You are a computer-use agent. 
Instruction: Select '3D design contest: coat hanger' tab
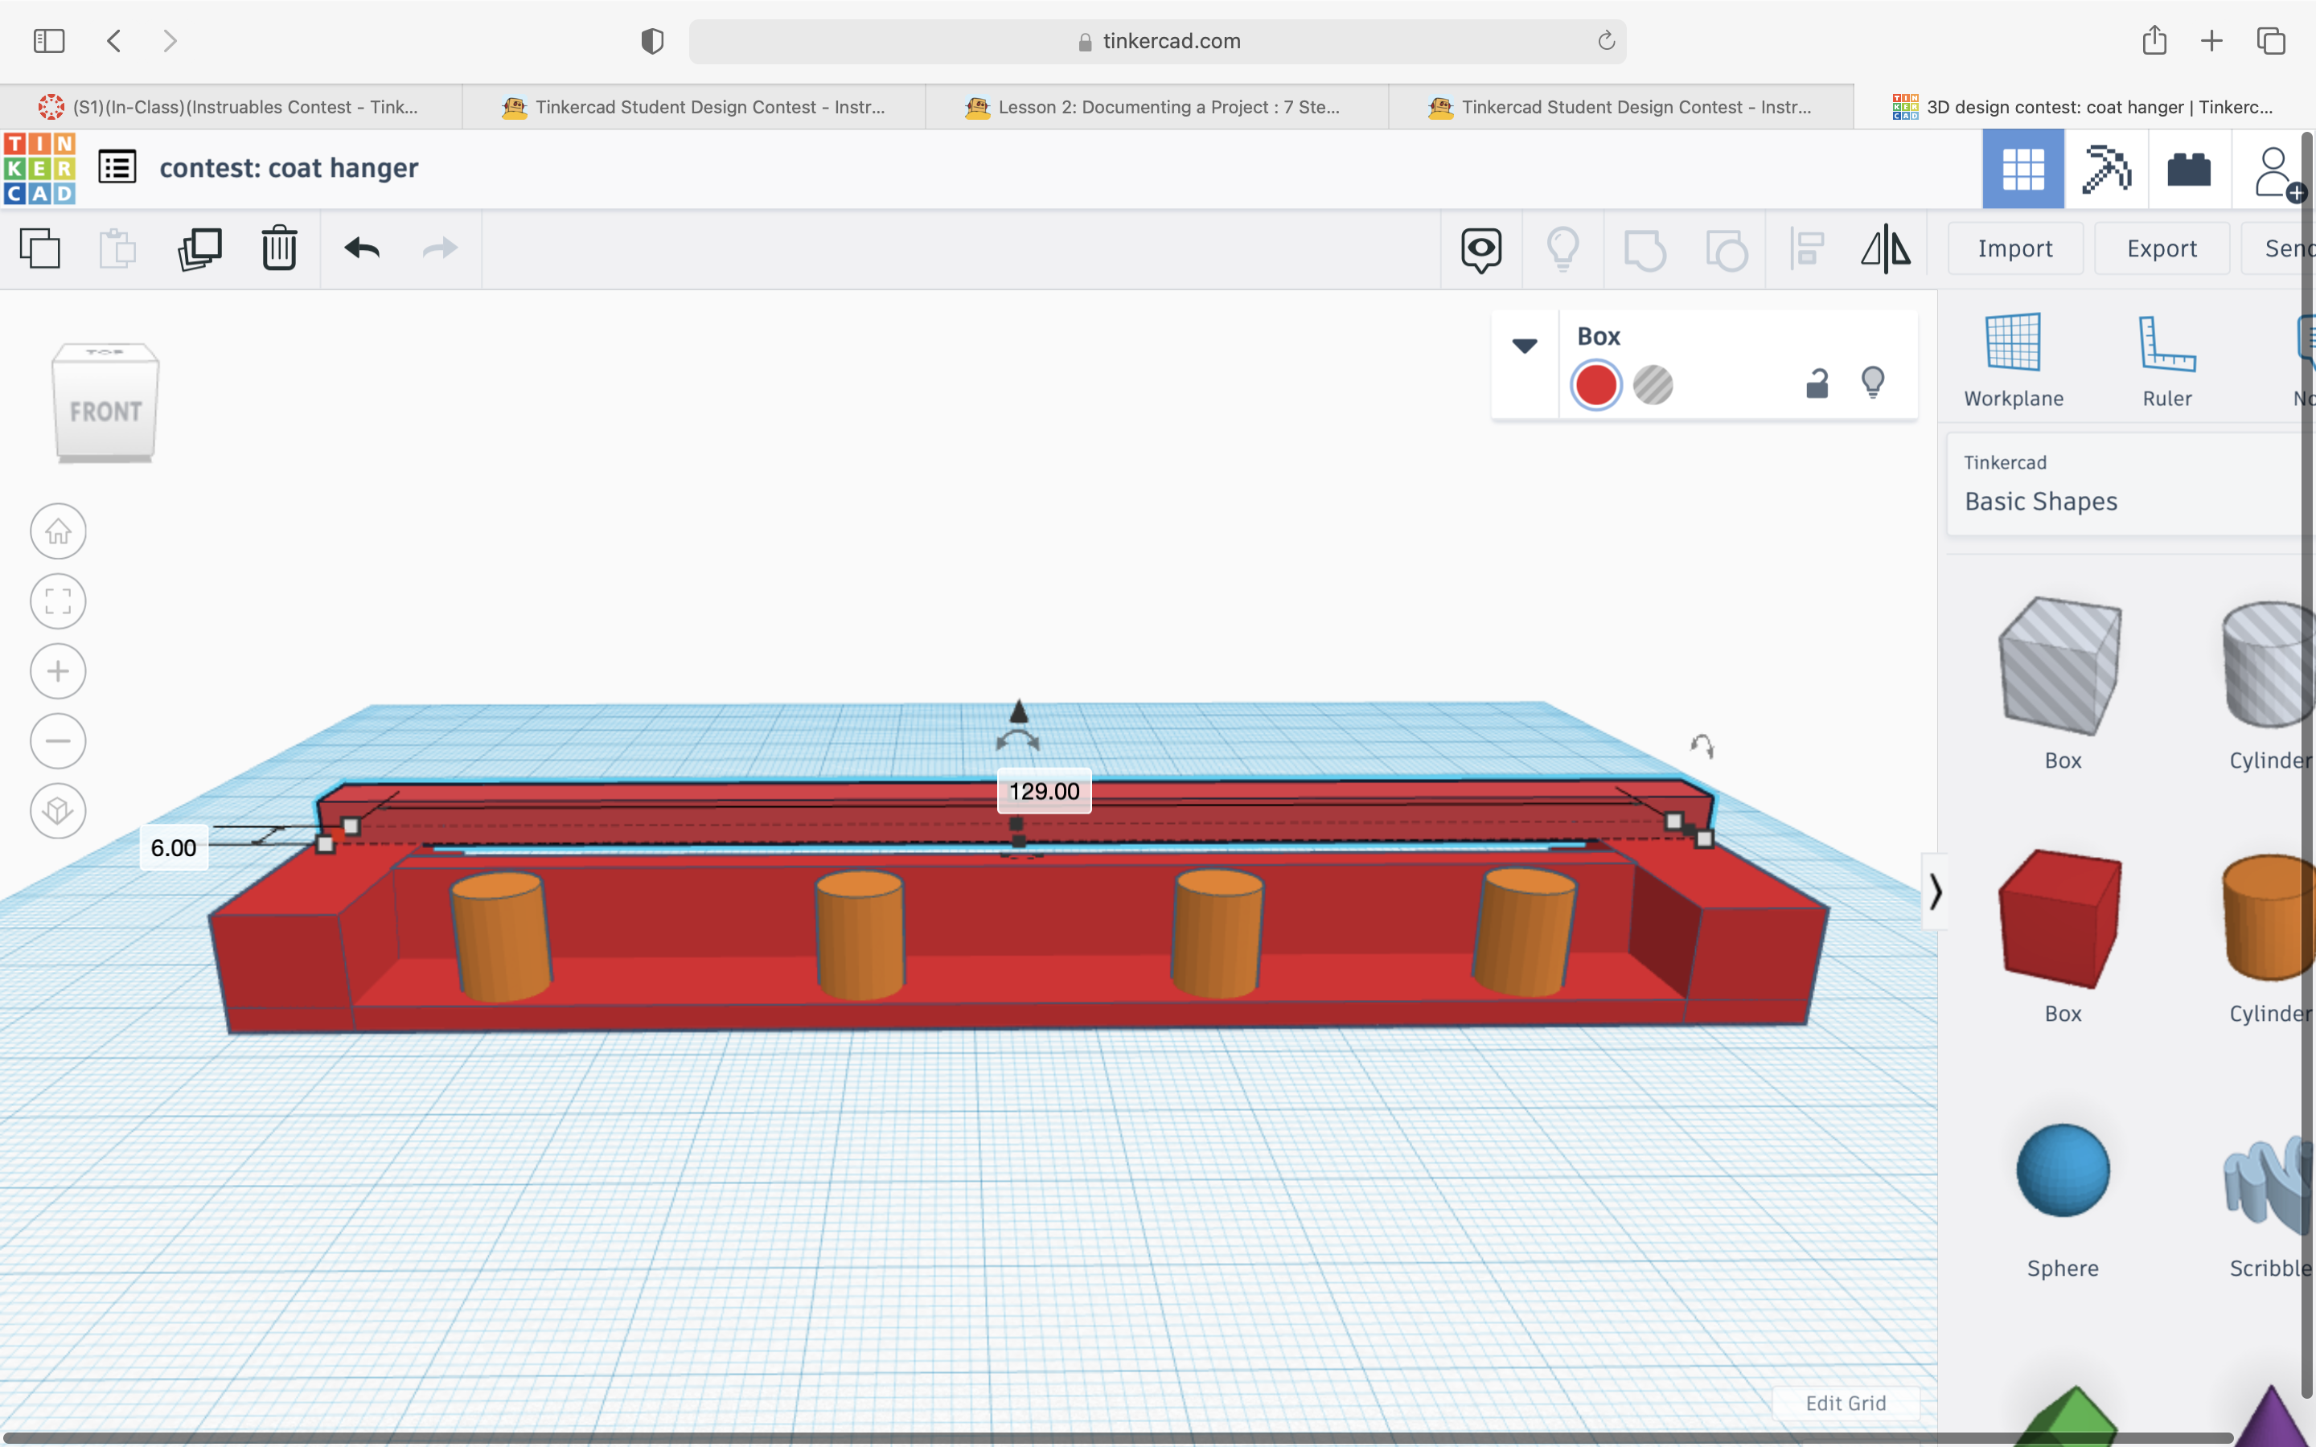[x=2084, y=106]
